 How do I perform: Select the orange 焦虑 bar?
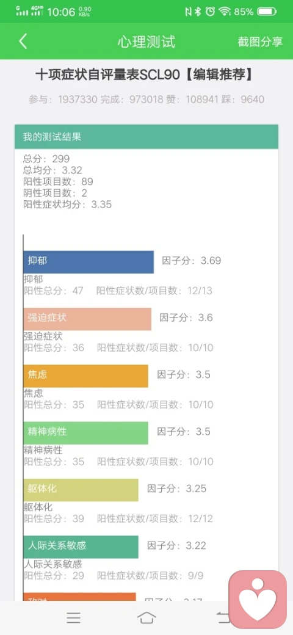pyautogui.click(x=86, y=376)
